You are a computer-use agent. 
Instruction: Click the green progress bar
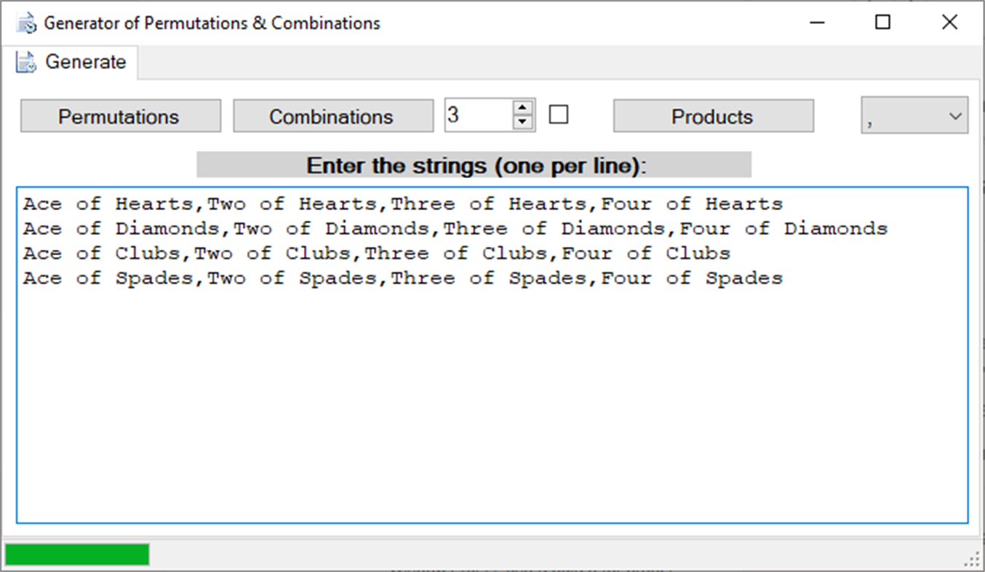pyautogui.click(x=76, y=555)
